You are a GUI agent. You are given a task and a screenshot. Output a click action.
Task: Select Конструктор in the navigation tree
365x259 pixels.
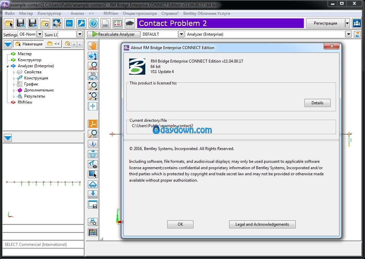[30, 60]
